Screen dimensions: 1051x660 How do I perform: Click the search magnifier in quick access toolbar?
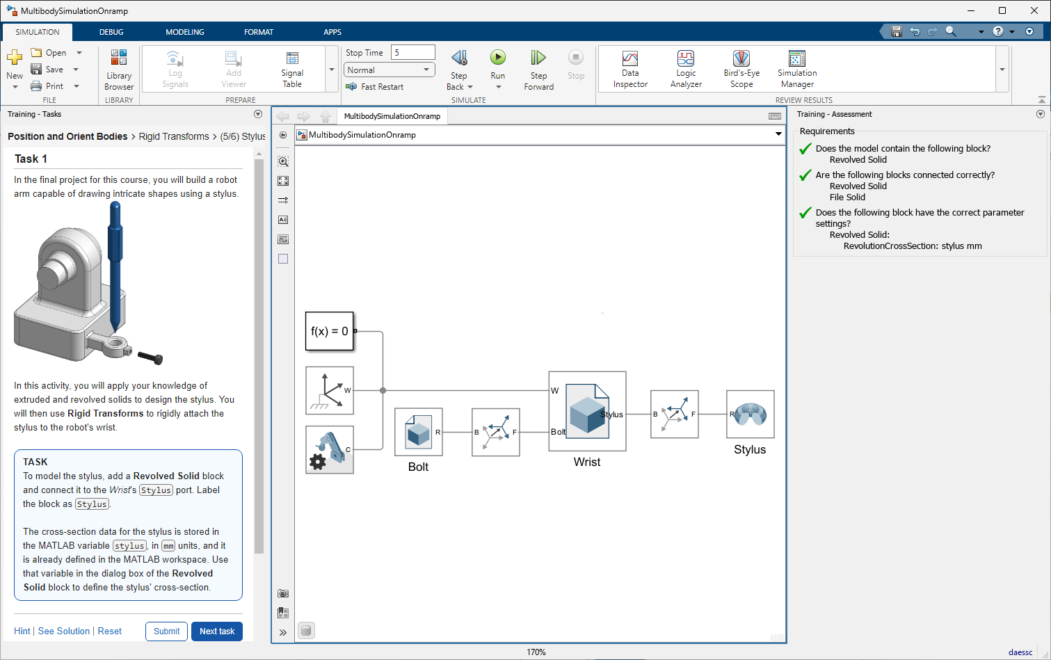pyautogui.click(x=951, y=32)
